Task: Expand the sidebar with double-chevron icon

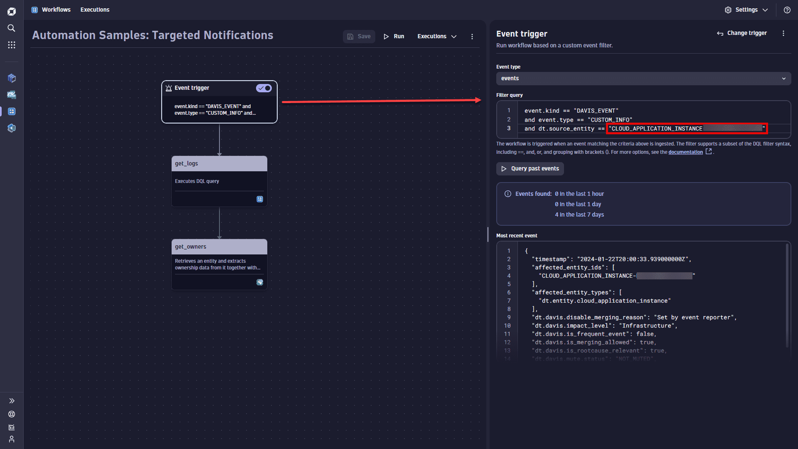Action: [12, 401]
